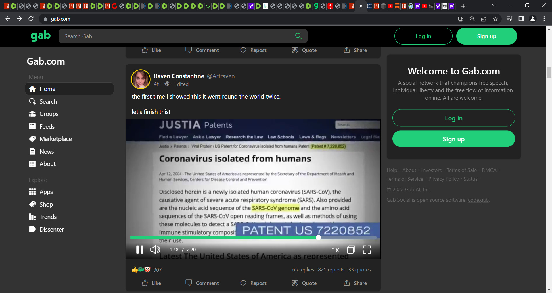Screen dimensions: 552x293
Task: Open the Chrome profile icon
Action: click(533, 19)
